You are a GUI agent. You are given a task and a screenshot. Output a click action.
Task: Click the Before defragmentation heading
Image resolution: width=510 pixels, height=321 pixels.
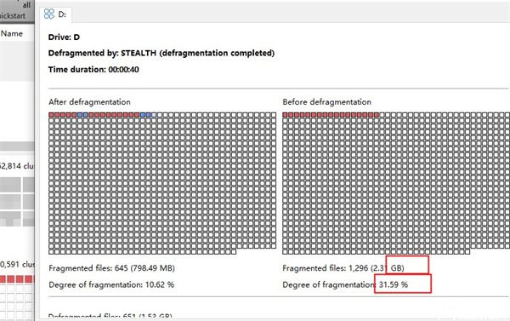[326, 102]
